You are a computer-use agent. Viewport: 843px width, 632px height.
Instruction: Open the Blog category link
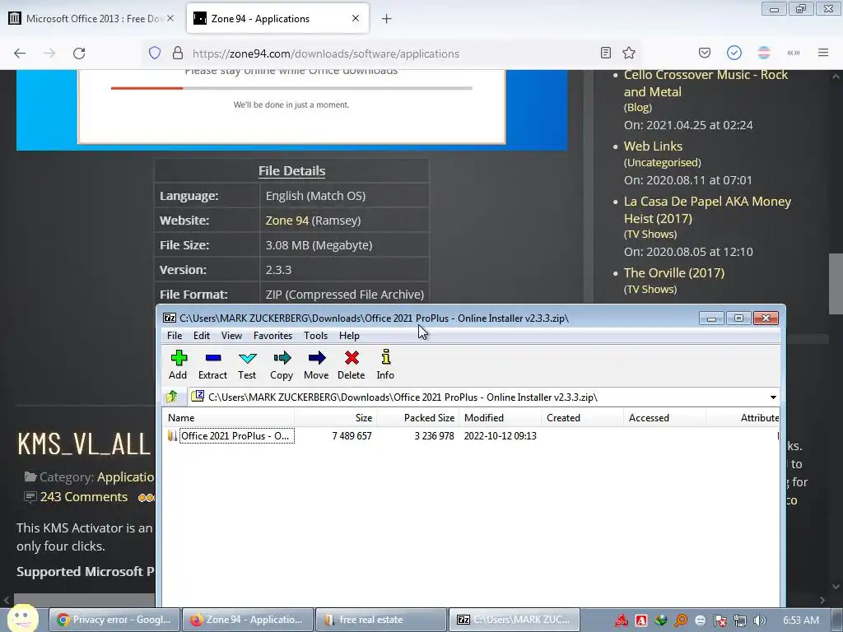[x=638, y=108]
